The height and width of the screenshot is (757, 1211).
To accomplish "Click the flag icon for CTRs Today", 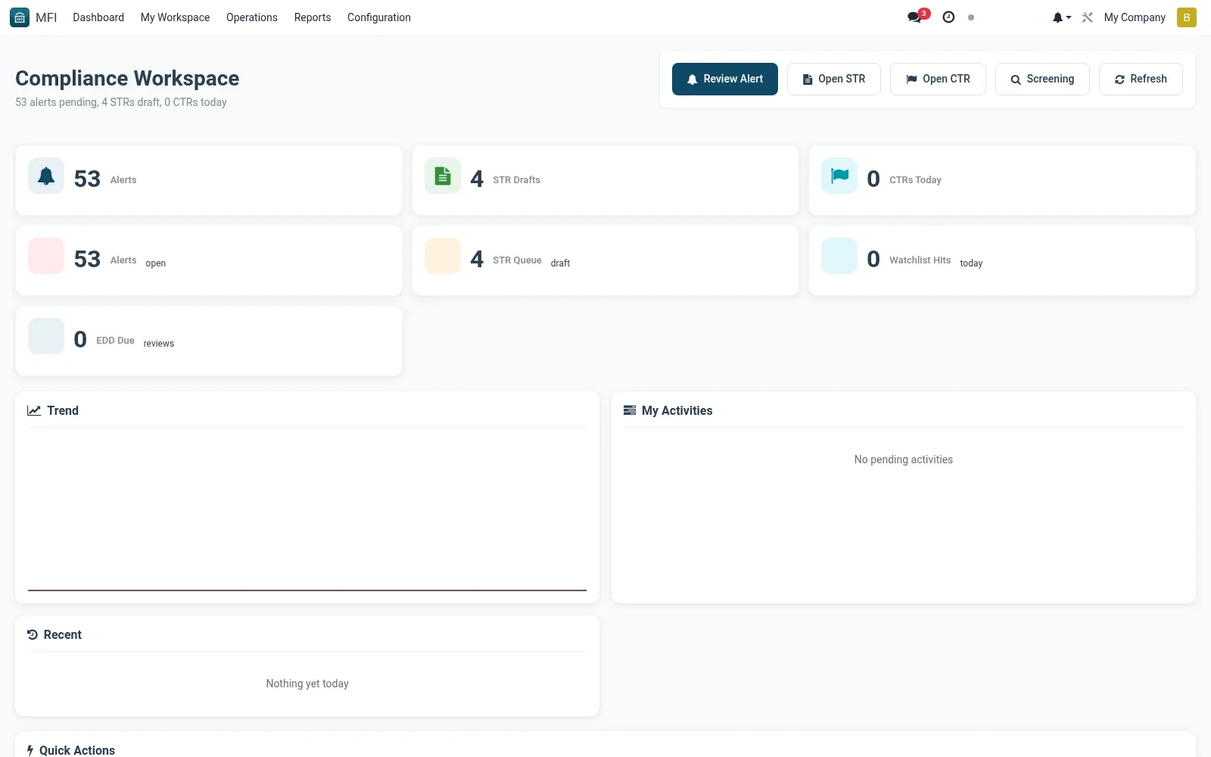I will [839, 176].
